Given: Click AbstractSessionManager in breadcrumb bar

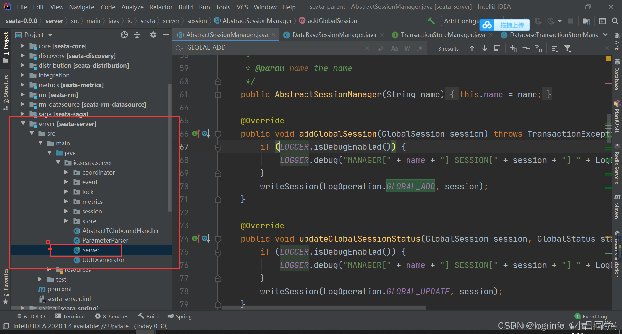Looking at the screenshot, I should pyautogui.click(x=253, y=21).
